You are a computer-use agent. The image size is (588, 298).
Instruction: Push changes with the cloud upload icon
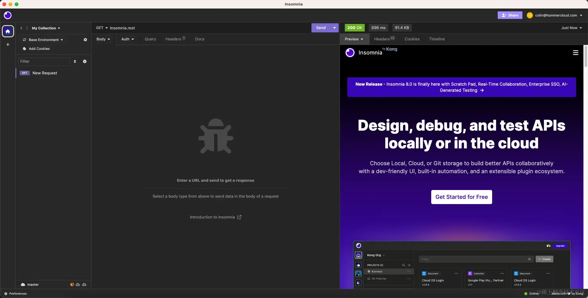pos(84,285)
